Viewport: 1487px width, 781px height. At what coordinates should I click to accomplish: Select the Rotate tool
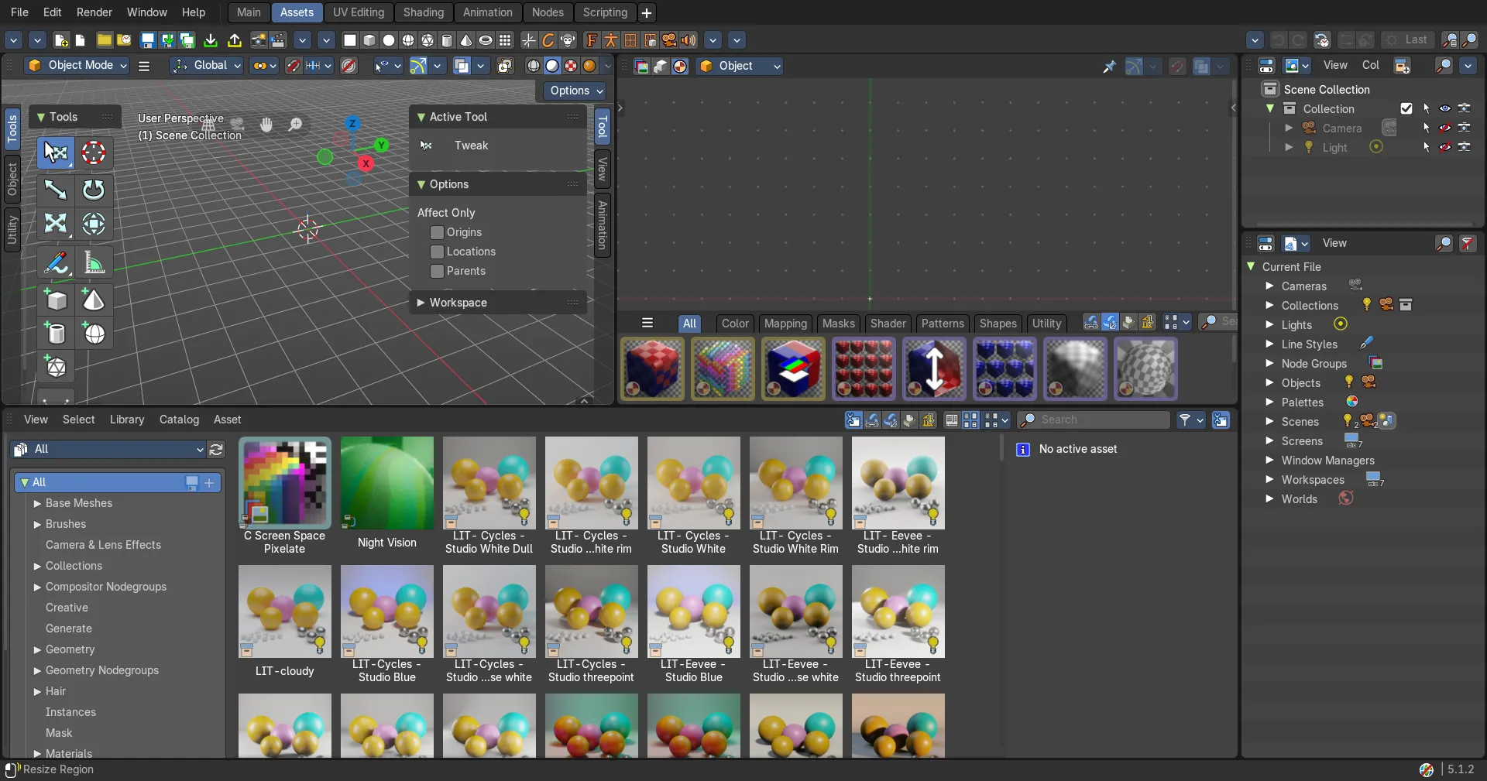click(x=94, y=189)
